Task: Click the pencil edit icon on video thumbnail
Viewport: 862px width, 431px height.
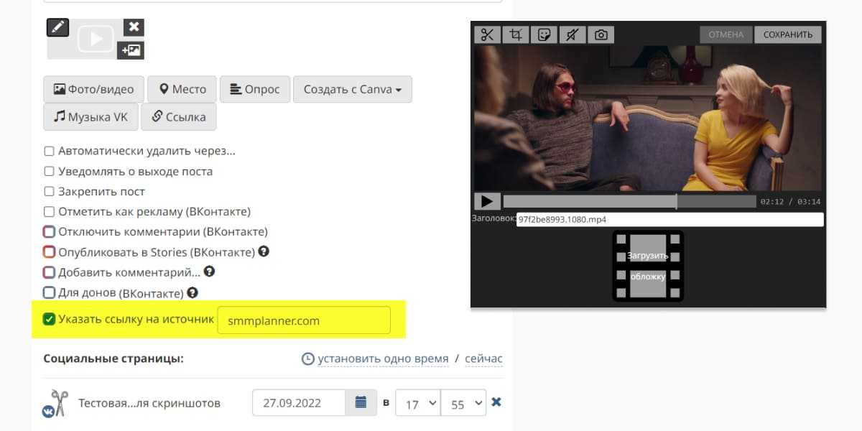Action: pyautogui.click(x=57, y=27)
